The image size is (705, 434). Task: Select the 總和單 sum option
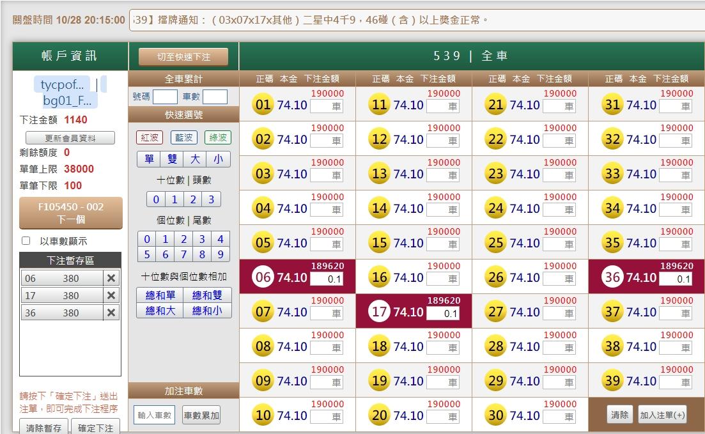click(160, 295)
